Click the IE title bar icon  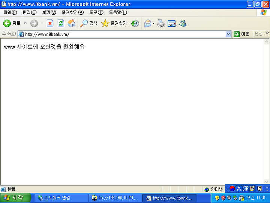tap(4, 4)
